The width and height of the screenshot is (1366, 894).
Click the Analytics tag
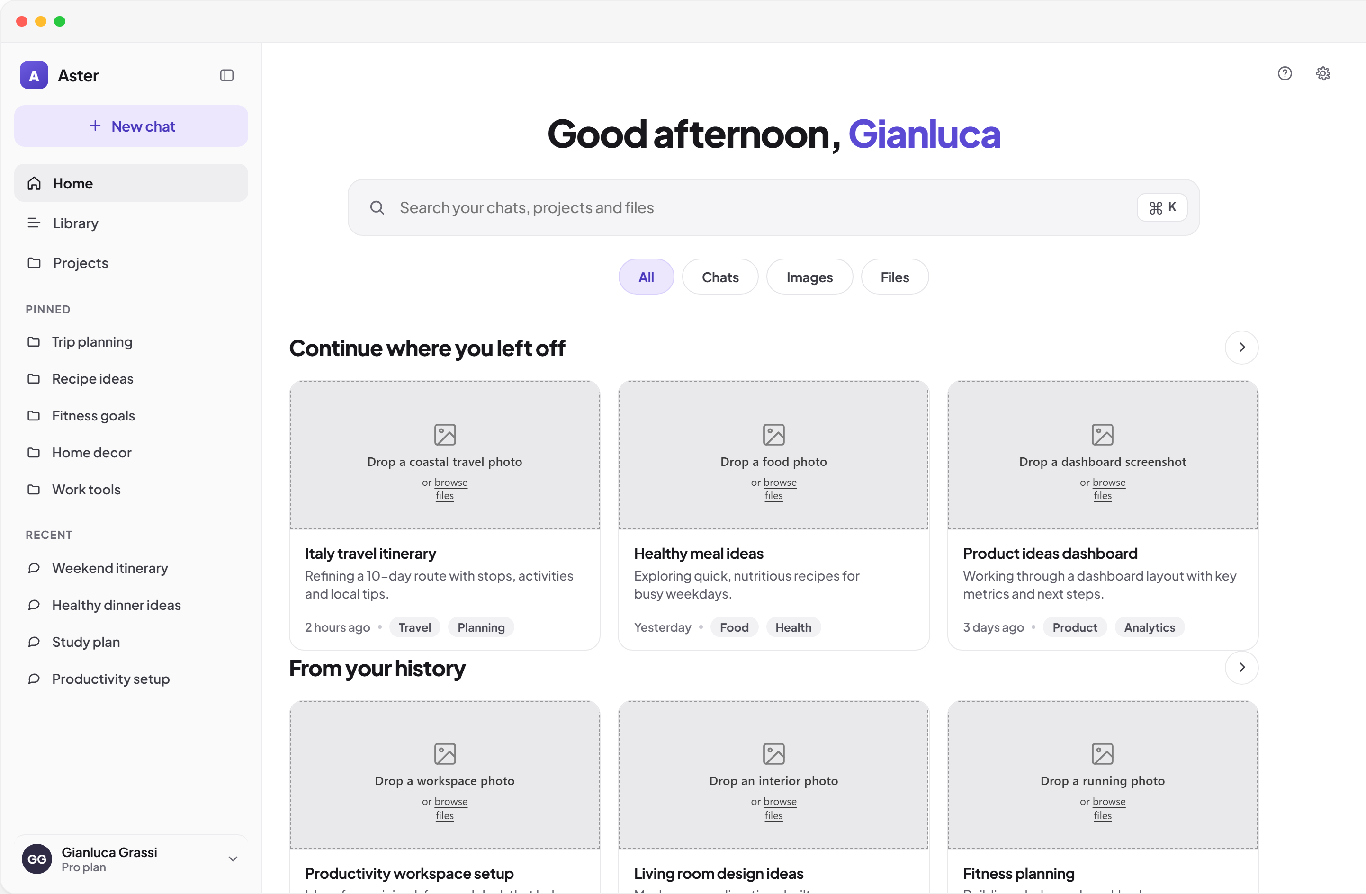(1149, 627)
